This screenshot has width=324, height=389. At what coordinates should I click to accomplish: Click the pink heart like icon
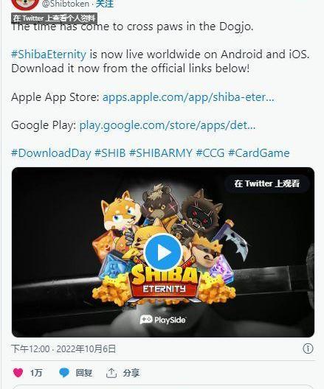pyautogui.click(x=18, y=373)
